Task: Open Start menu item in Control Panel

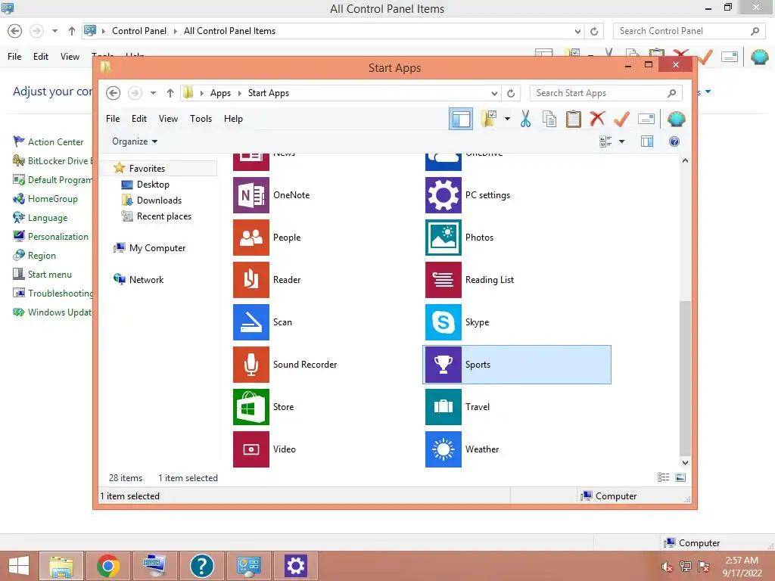Action: 49,275
